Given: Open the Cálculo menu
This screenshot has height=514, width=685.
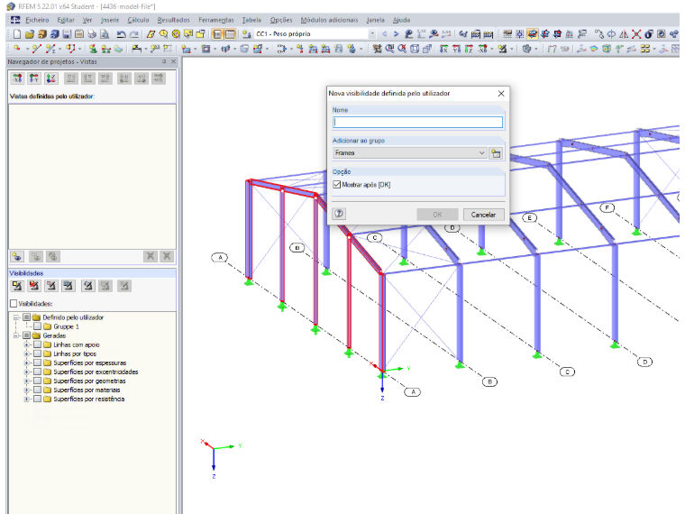Looking at the screenshot, I should click(x=138, y=20).
